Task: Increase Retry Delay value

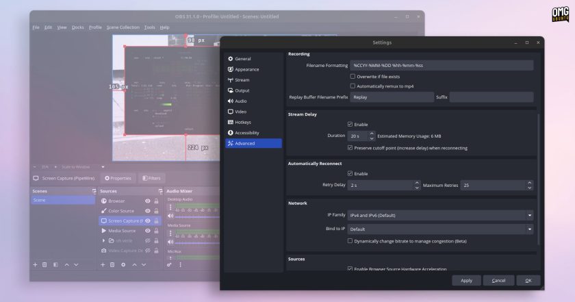Action: pos(417,183)
